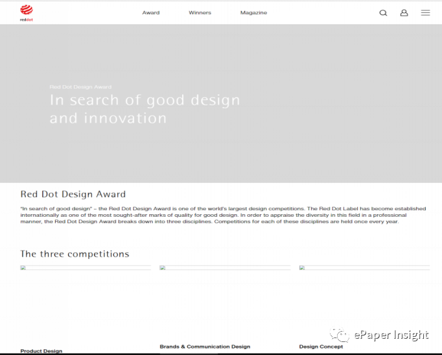This screenshot has height=355, width=442.
Task: Click broken image above Brands & Communication Design
Action: pyautogui.click(x=225, y=268)
